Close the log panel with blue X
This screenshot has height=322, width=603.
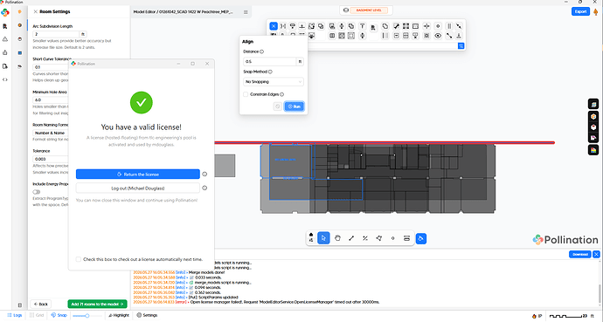tap(596, 254)
